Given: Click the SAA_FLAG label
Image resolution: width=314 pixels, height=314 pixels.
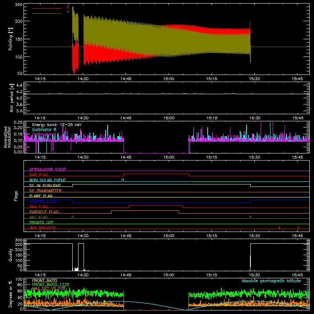Looking at the screenshot, I should click(x=38, y=206).
